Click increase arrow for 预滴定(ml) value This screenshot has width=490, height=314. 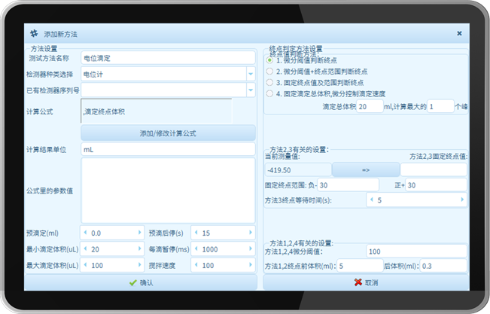[x=139, y=233]
